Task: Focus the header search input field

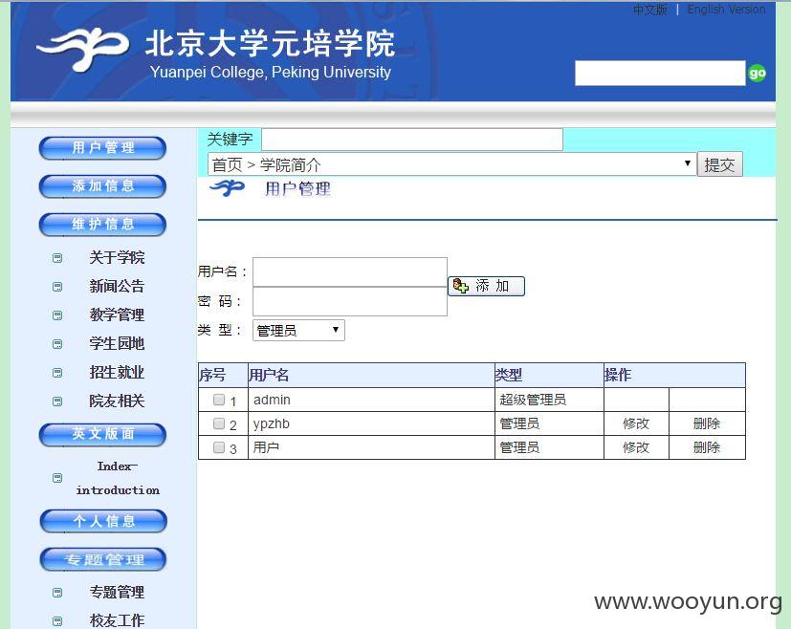Action: tap(660, 73)
